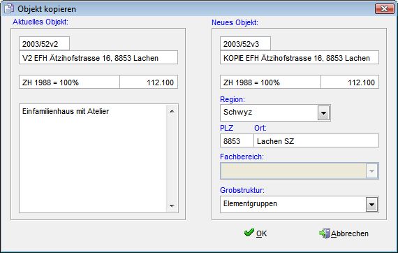This screenshot has width=398, height=253.
Task: Open the disabled Fachbereich dropdown arrow
Action: [372, 171]
